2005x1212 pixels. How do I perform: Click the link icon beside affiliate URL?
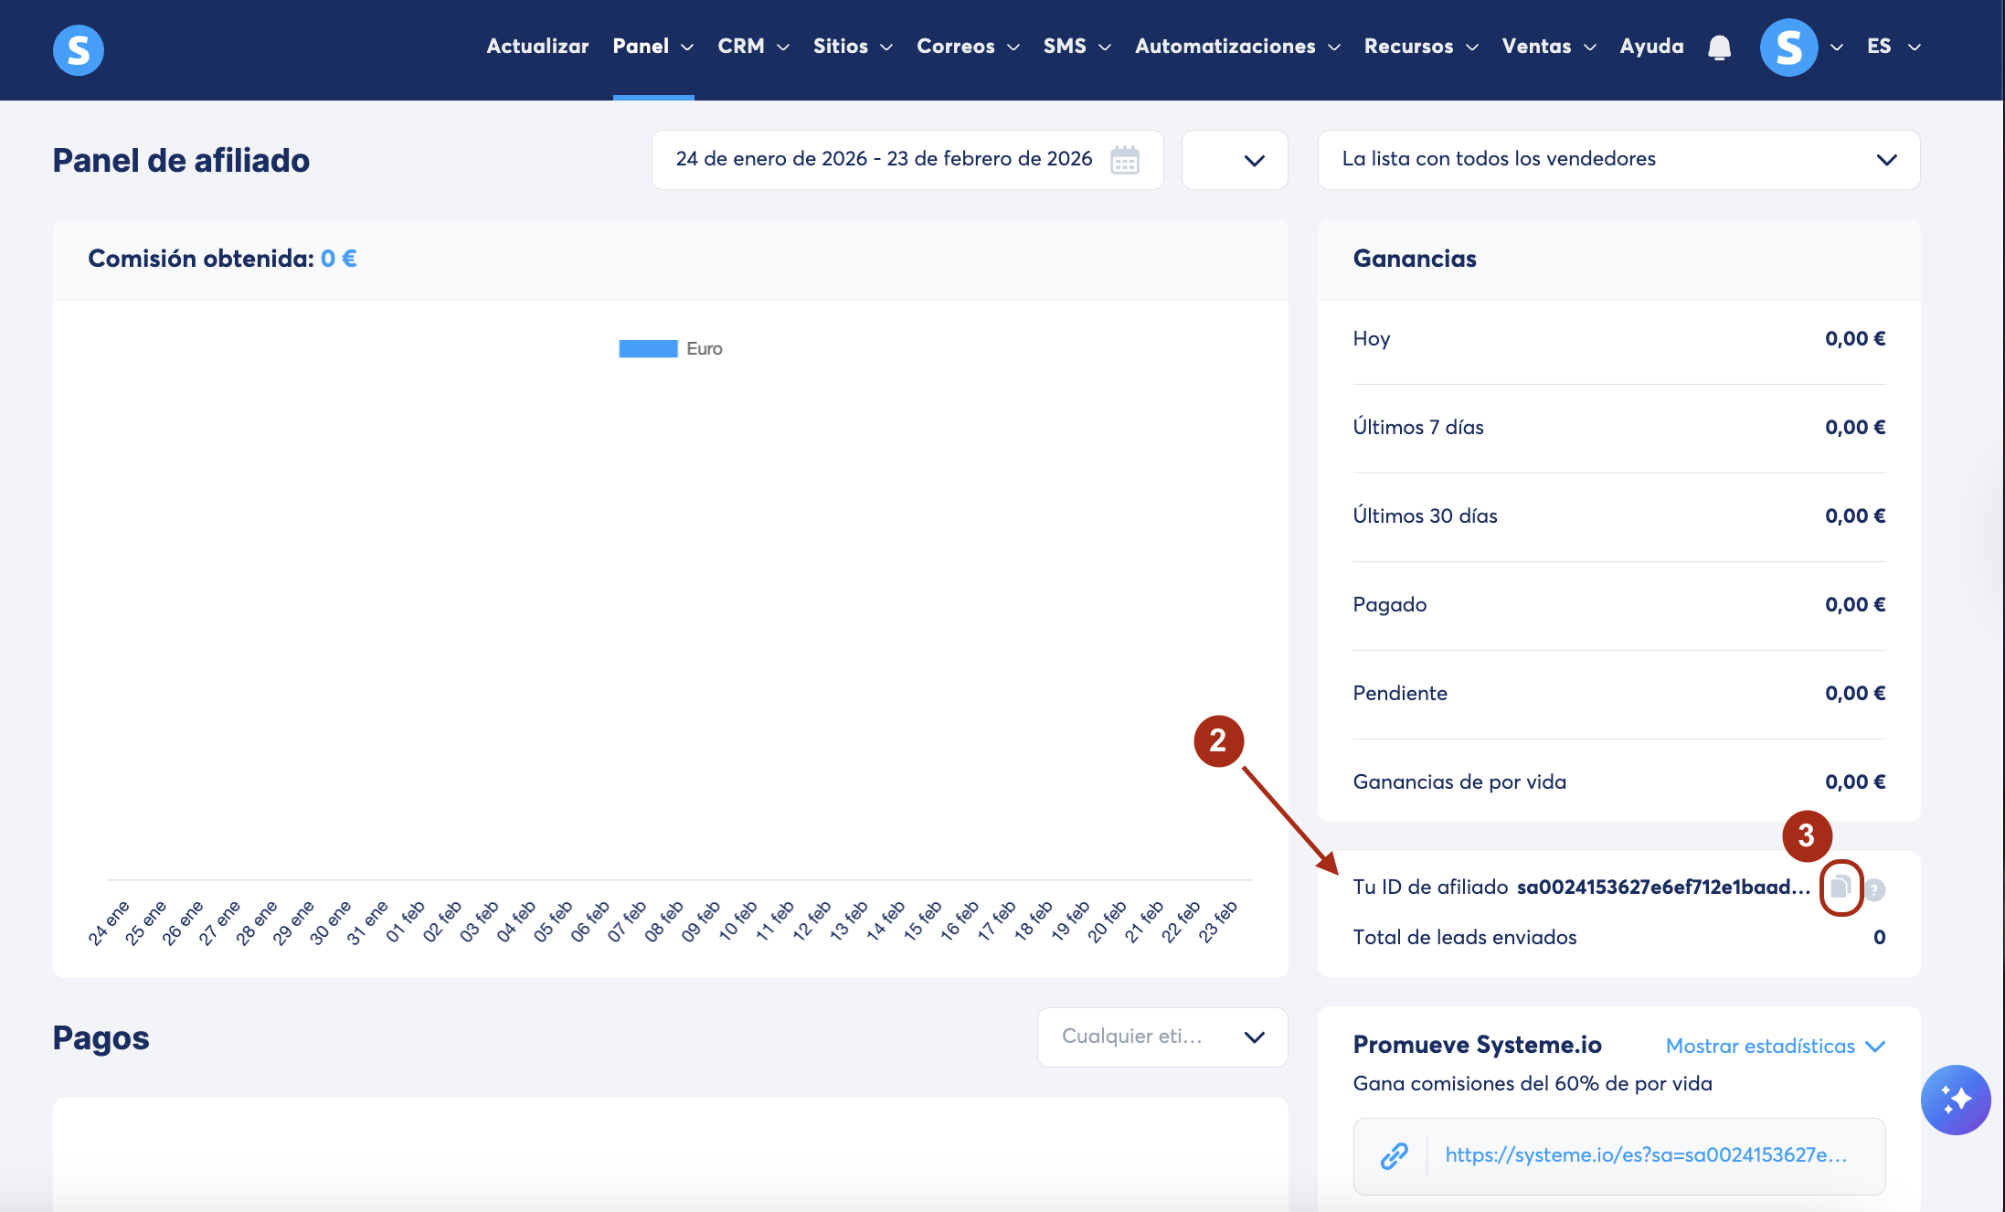tap(1394, 1155)
